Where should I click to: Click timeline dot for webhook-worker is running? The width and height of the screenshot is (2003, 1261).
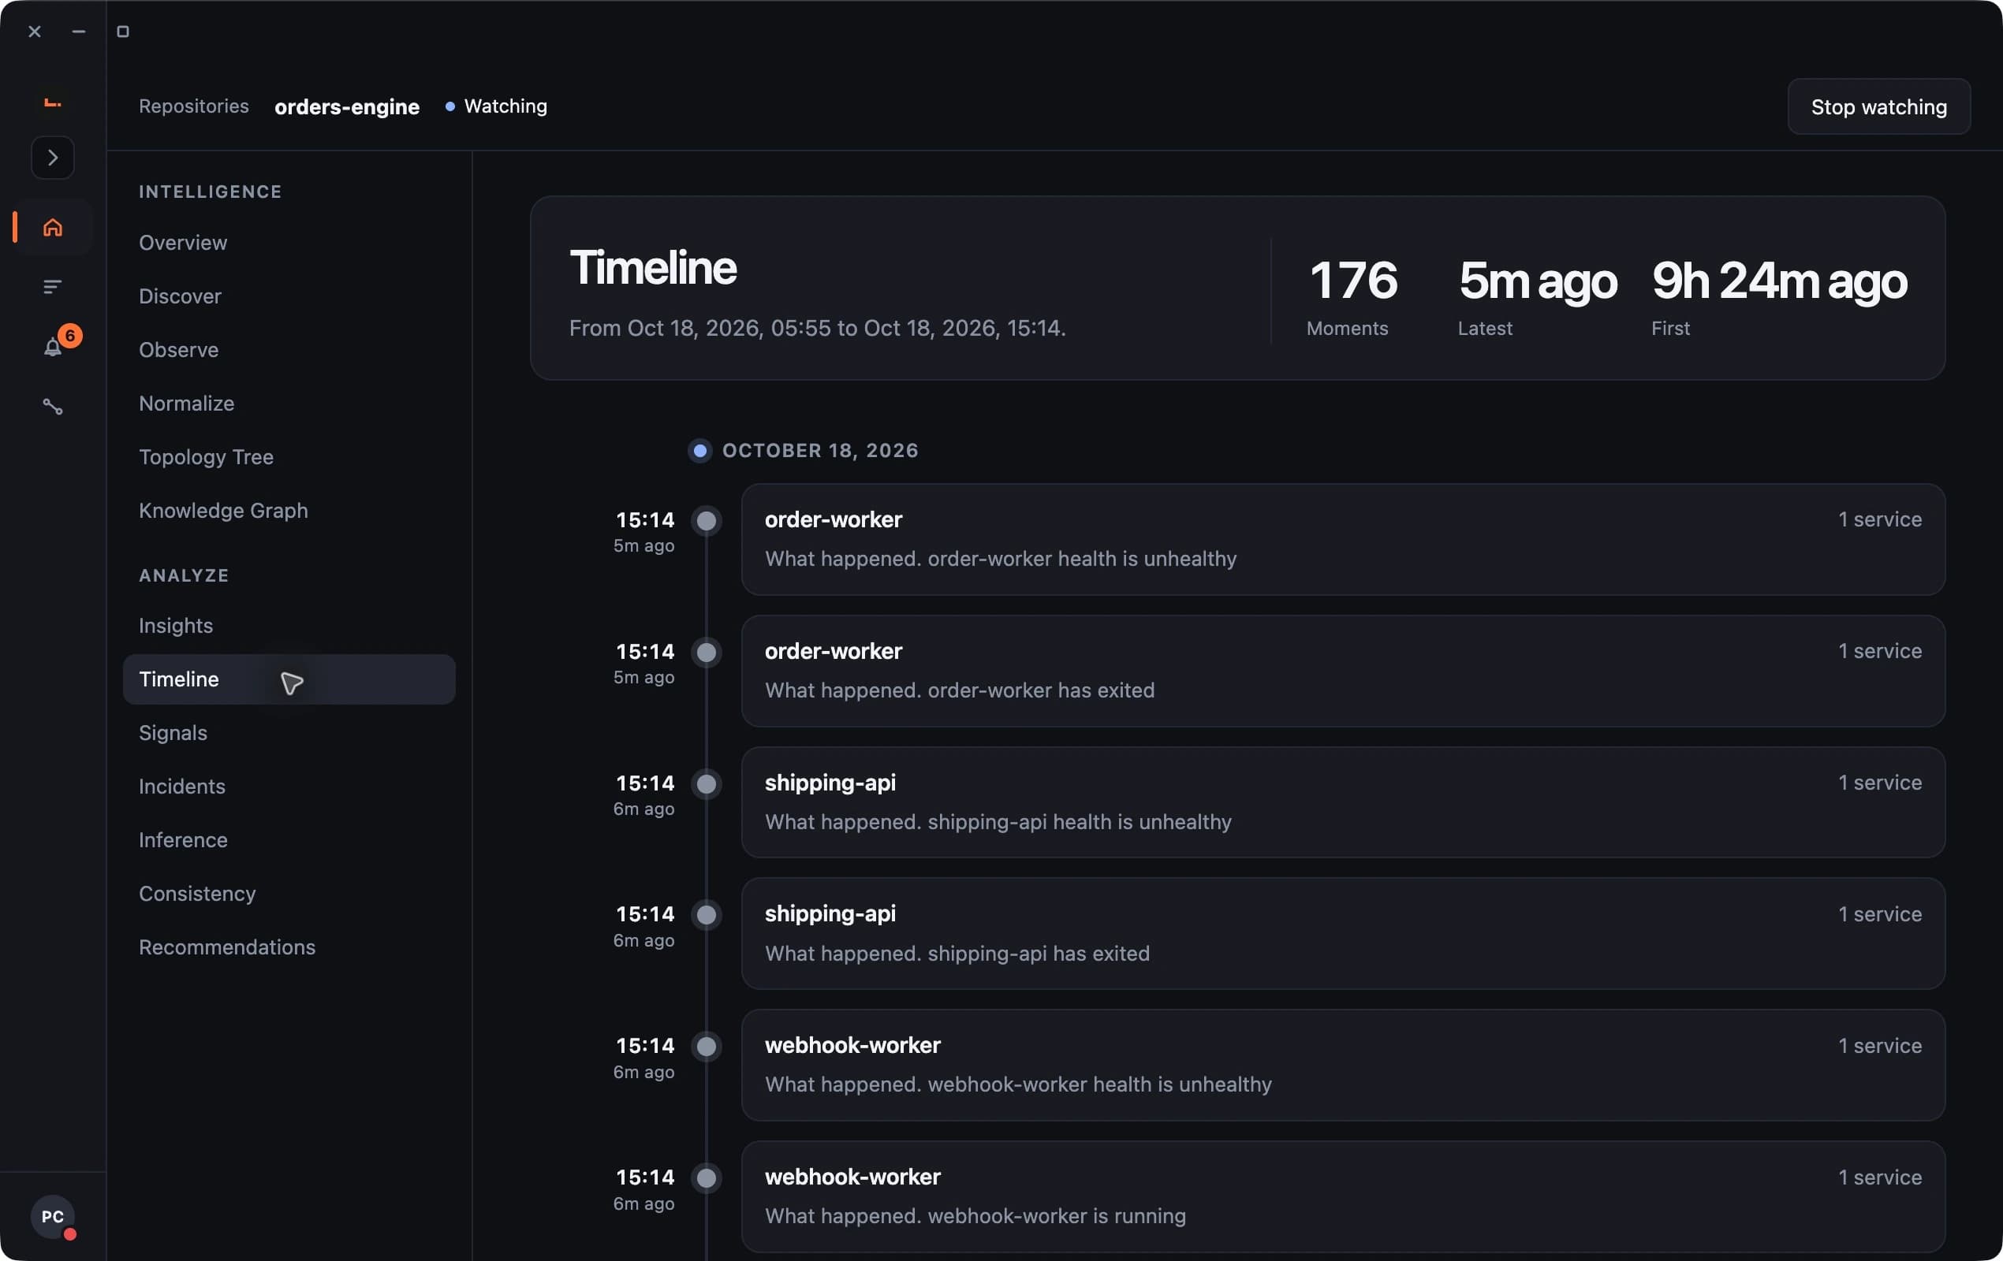707,1178
